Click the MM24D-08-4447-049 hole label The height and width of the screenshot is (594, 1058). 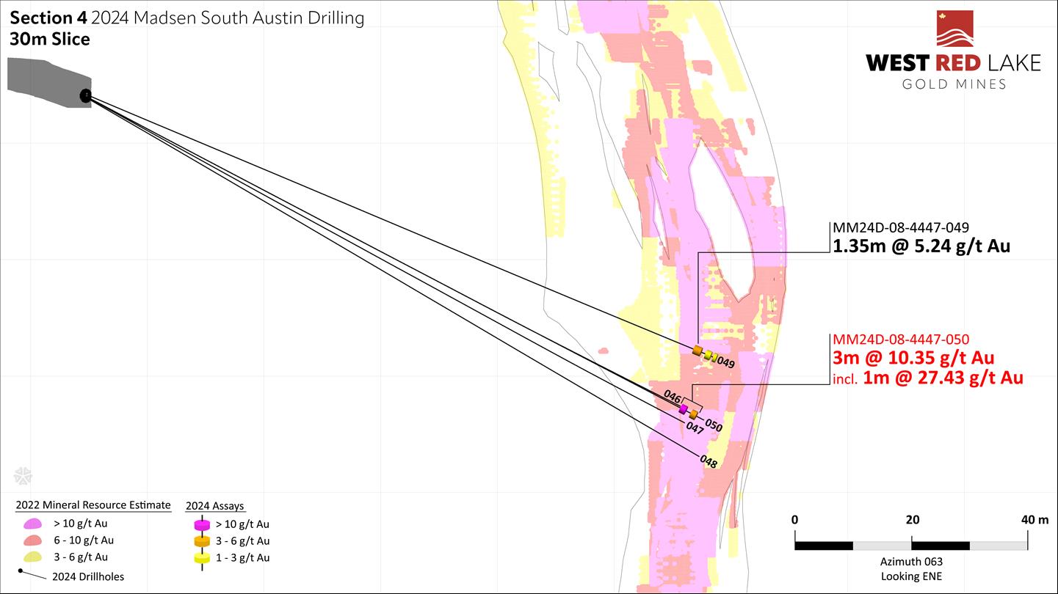point(899,227)
